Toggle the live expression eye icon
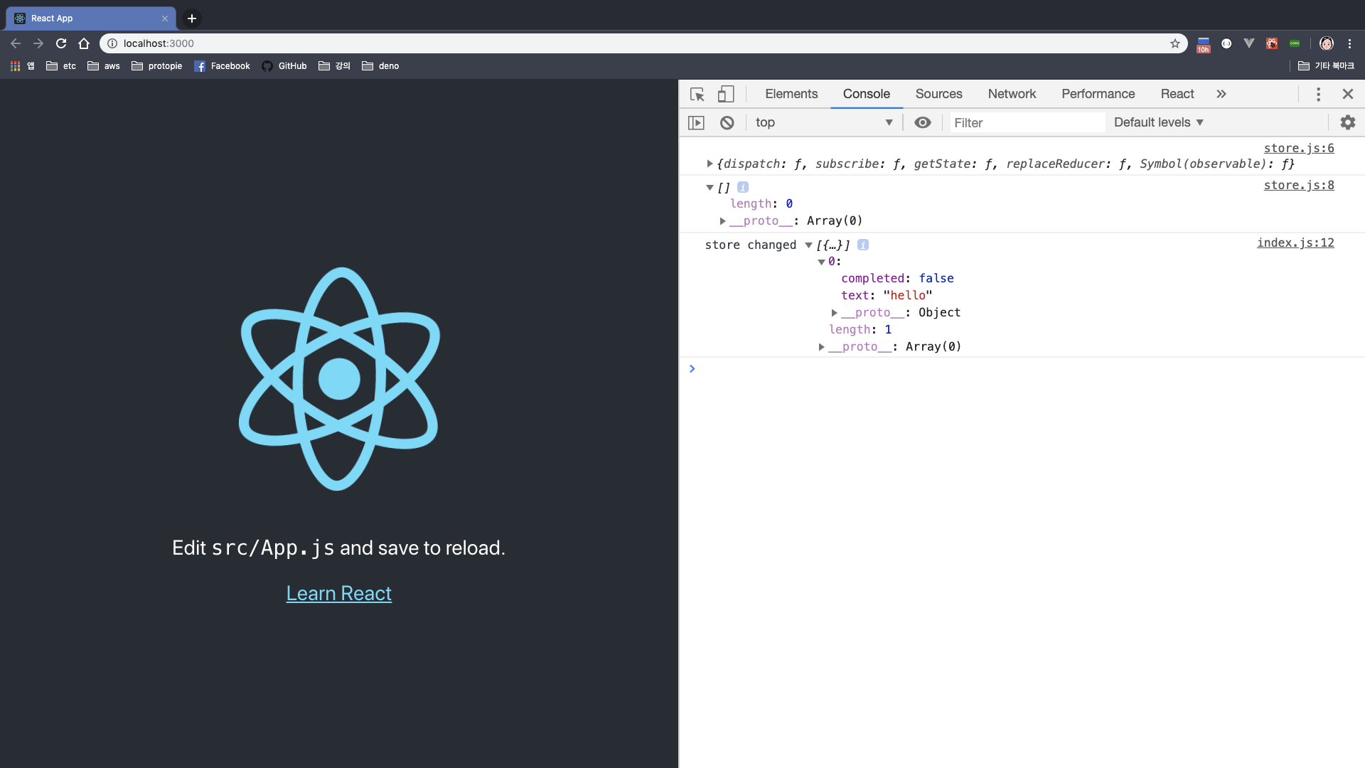 922,122
